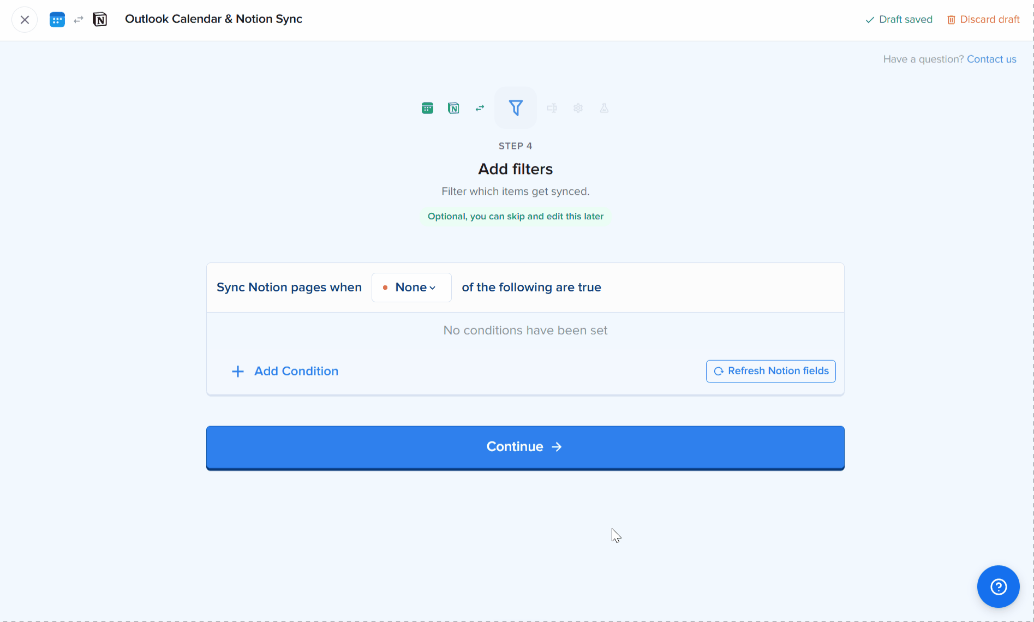The height and width of the screenshot is (622, 1034).
Task: Close the sync setup with the X button
Action: pos(25,20)
